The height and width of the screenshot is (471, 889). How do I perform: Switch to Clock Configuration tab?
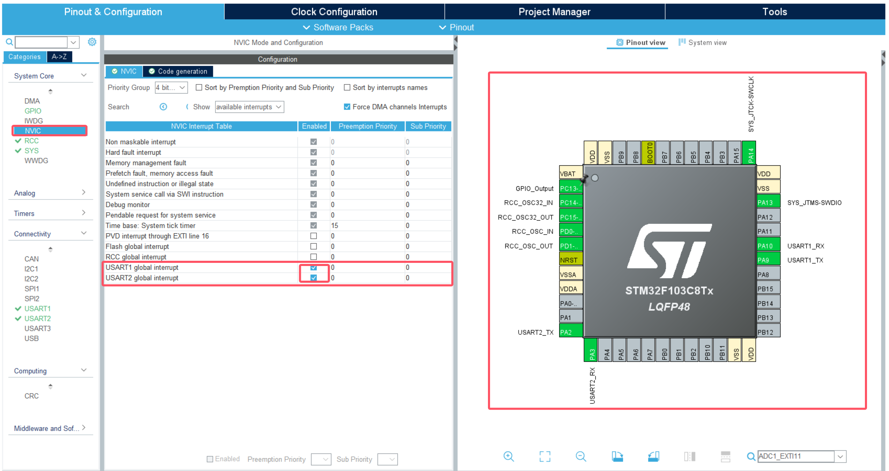(334, 12)
